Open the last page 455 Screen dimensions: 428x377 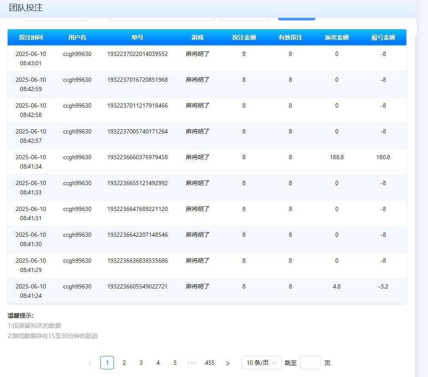pyautogui.click(x=210, y=363)
